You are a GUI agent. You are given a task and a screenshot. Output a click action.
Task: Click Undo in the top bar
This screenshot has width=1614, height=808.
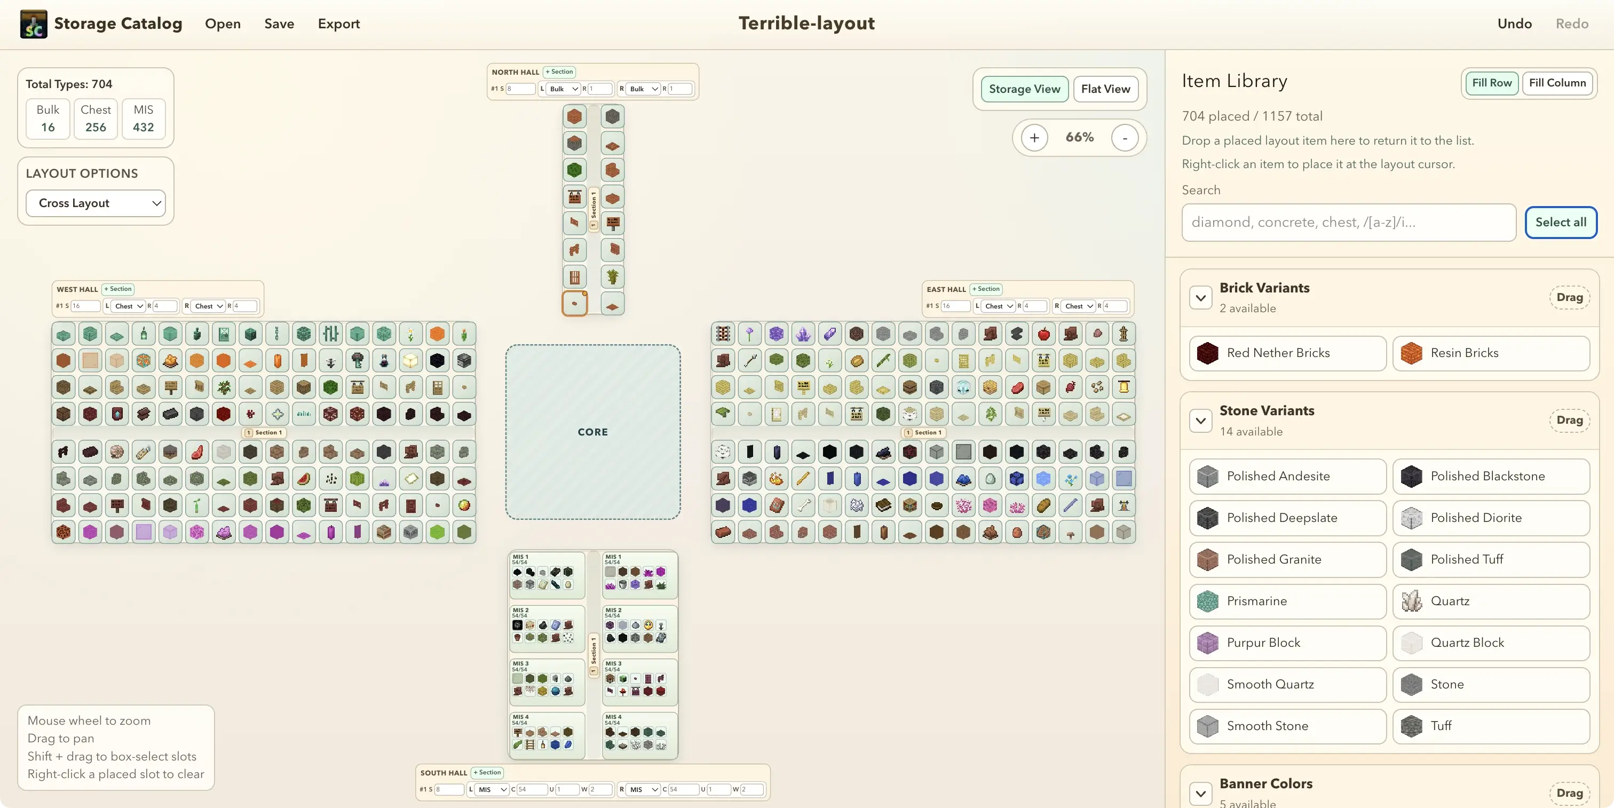tap(1514, 23)
